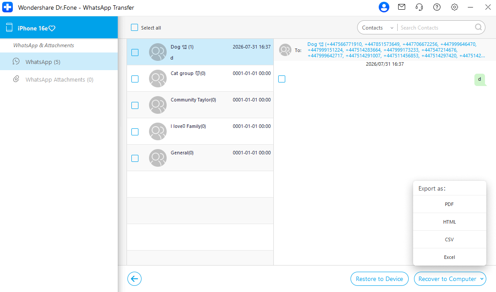Minimize the Dr.Fone window
Viewport: 496px width, 292px height.
(x=470, y=7)
